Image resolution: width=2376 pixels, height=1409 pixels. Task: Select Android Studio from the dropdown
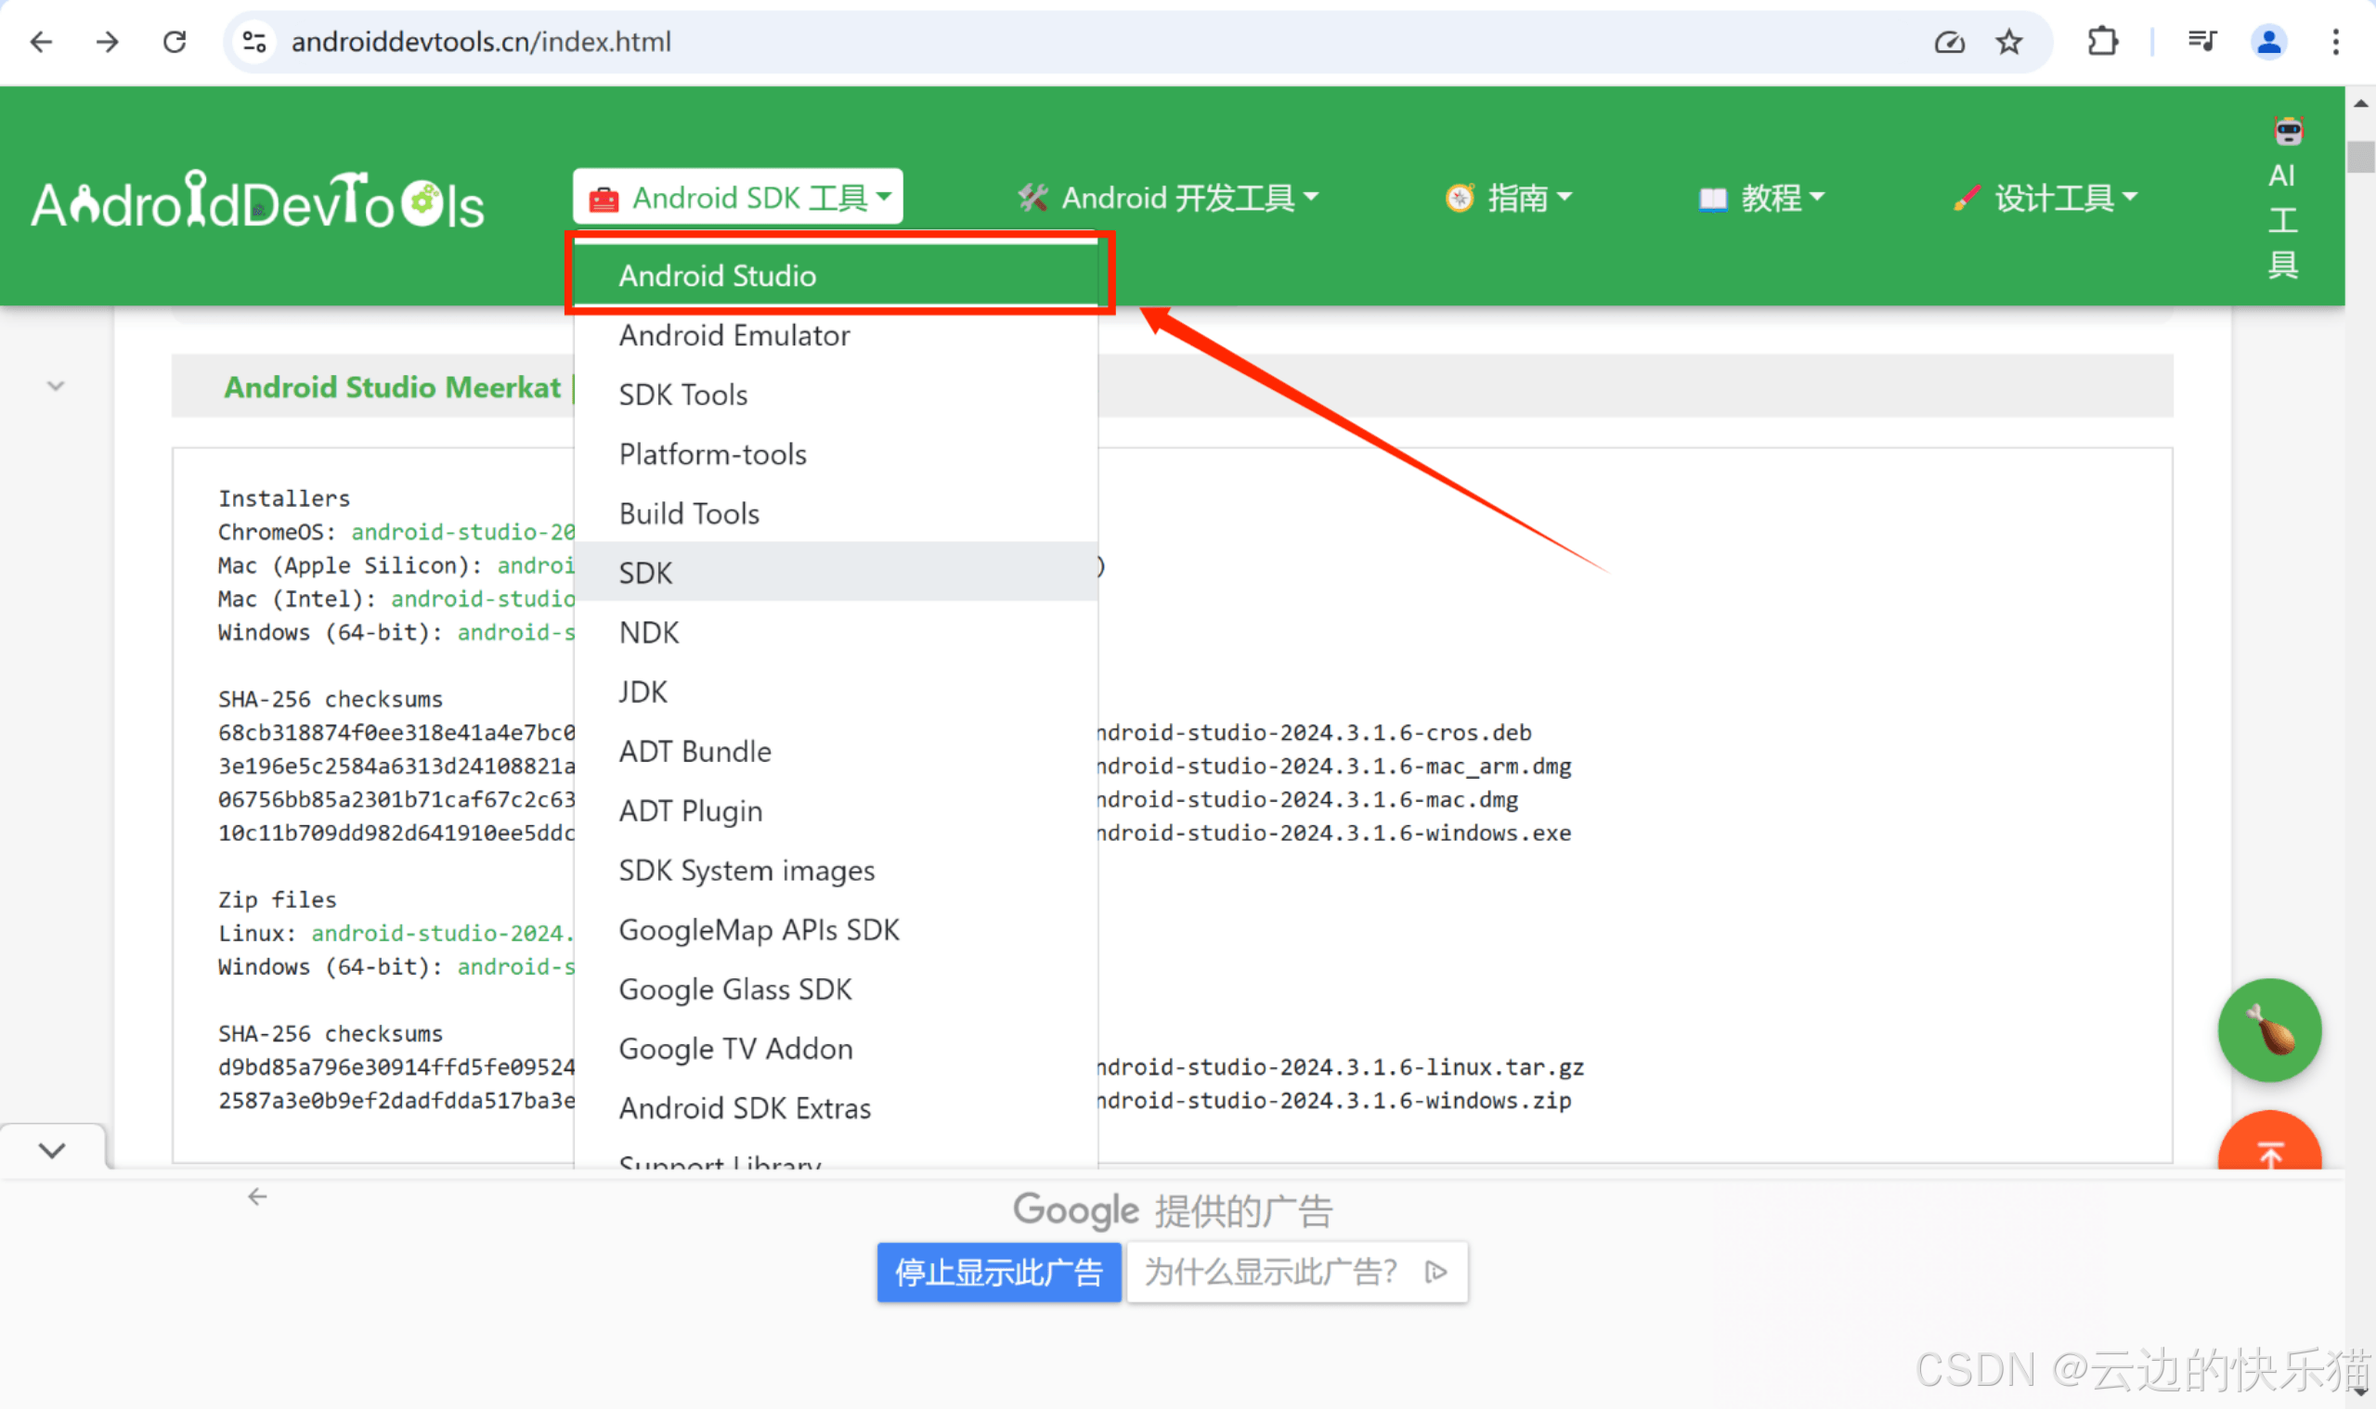pyautogui.click(x=836, y=276)
